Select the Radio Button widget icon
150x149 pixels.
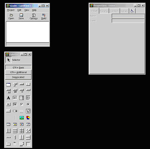[x=28, y=104]
